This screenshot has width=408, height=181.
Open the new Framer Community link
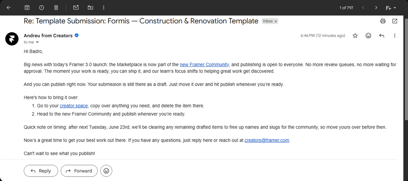(x=205, y=64)
